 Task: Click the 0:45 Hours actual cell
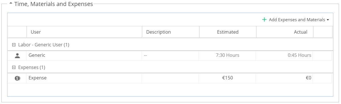pyautogui.click(x=284, y=56)
